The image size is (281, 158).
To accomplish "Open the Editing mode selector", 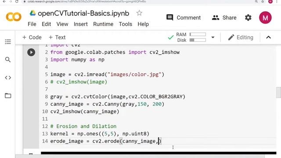I will coord(241,37).
